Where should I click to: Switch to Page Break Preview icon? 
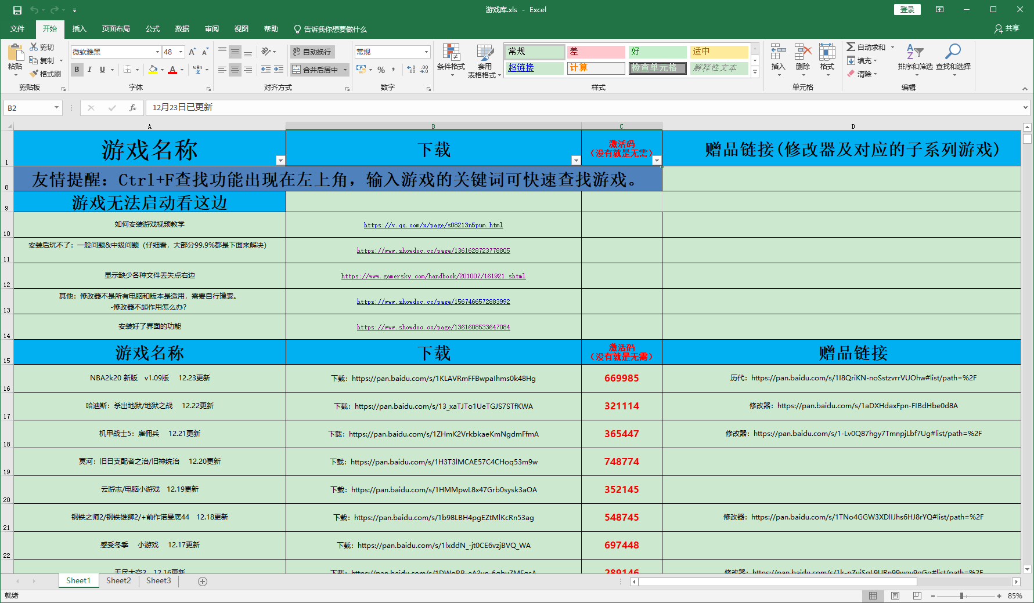point(917,595)
